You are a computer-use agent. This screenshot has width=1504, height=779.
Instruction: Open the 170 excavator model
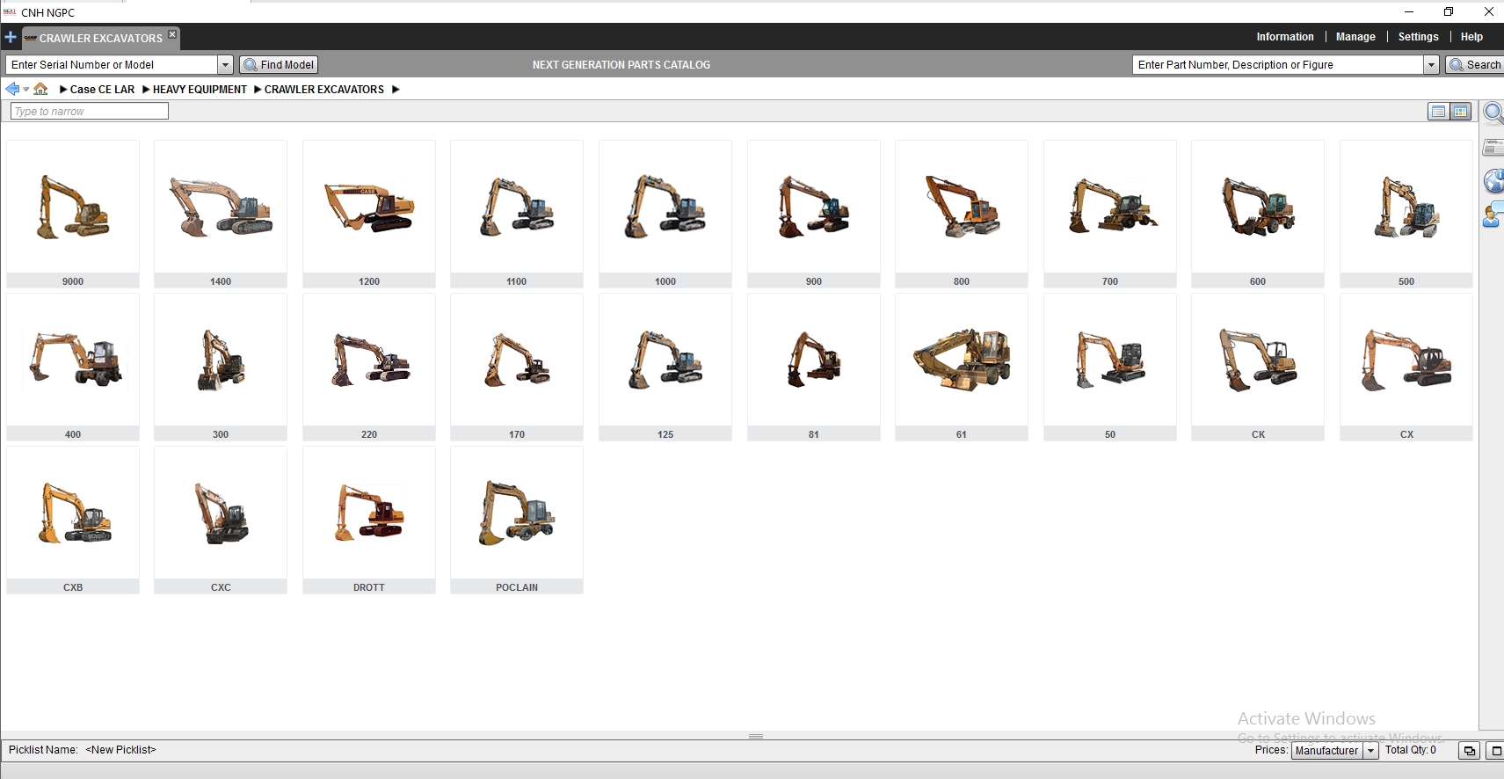click(517, 367)
